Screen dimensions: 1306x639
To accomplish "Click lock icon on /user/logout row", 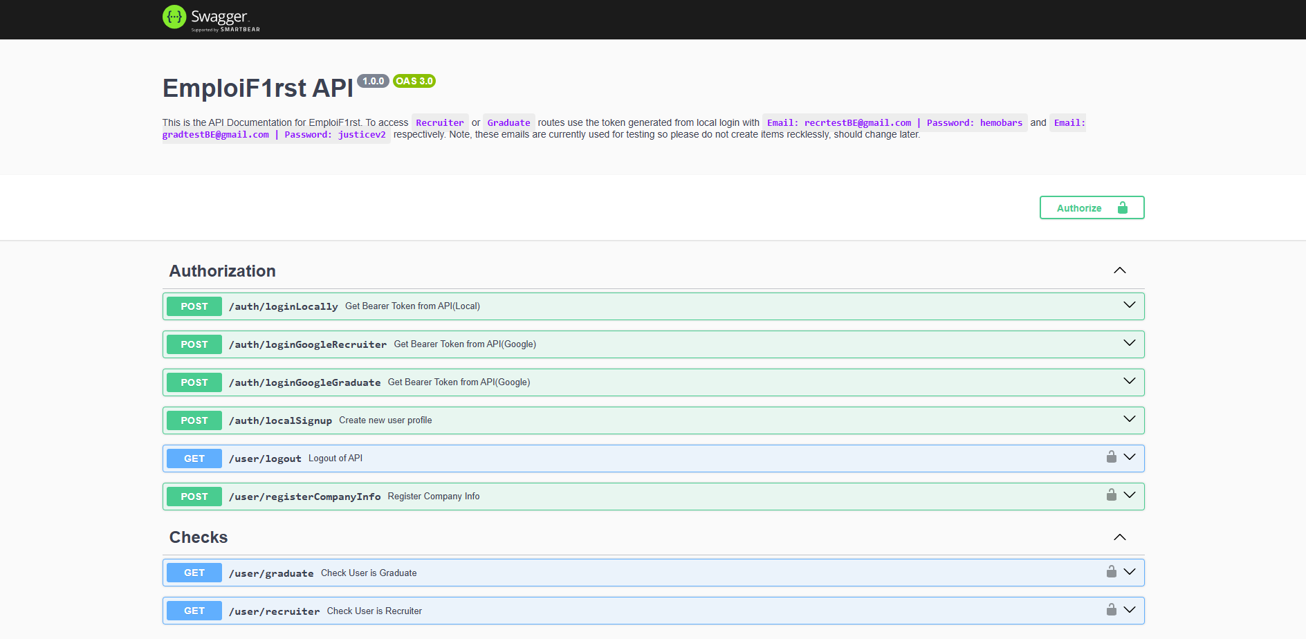I will click(1111, 457).
